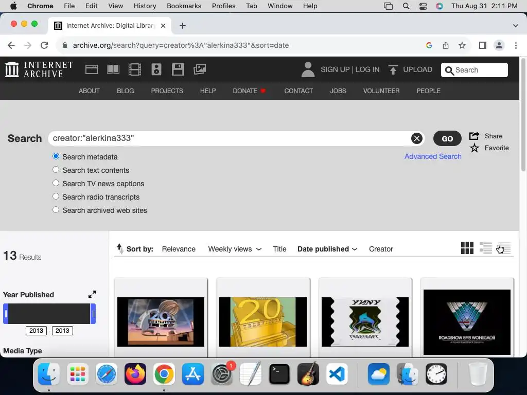Sort results by Relevance
Viewport: 527px width, 395px height.
(x=179, y=249)
